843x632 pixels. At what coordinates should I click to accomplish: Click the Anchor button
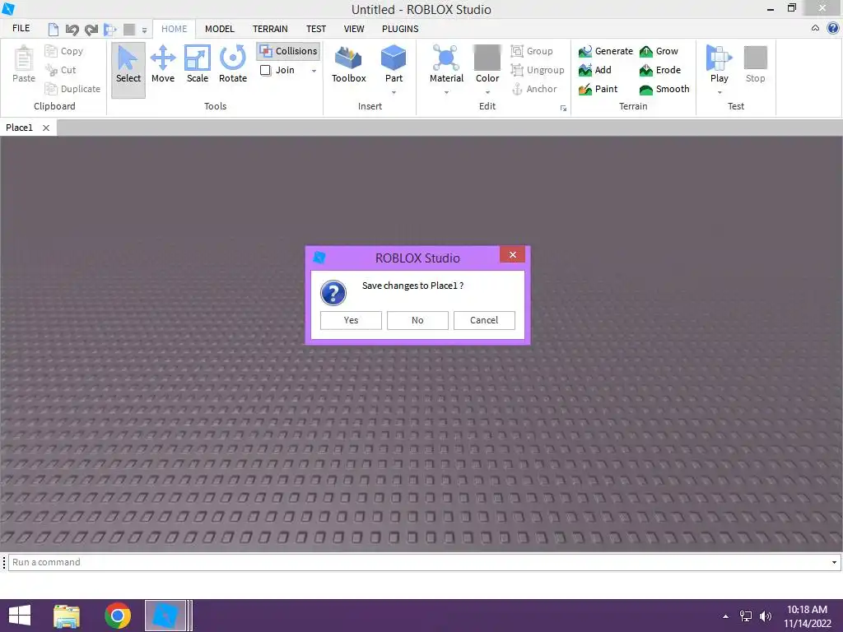pyautogui.click(x=533, y=89)
